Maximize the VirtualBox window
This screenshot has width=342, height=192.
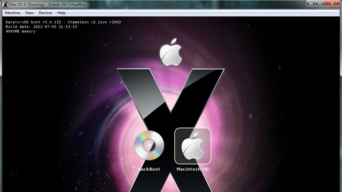point(320,3)
